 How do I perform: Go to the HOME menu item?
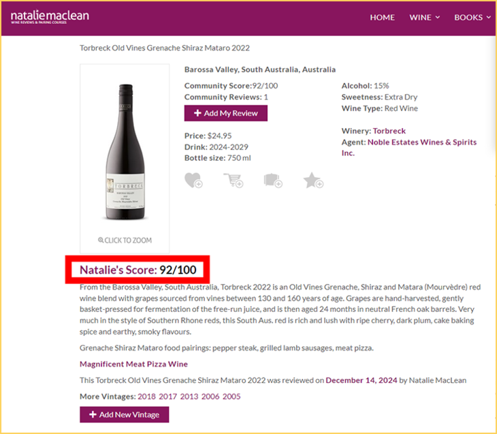click(x=382, y=18)
